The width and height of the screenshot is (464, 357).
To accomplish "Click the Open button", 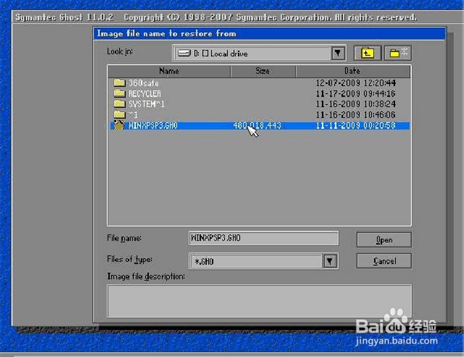I will tap(384, 239).
